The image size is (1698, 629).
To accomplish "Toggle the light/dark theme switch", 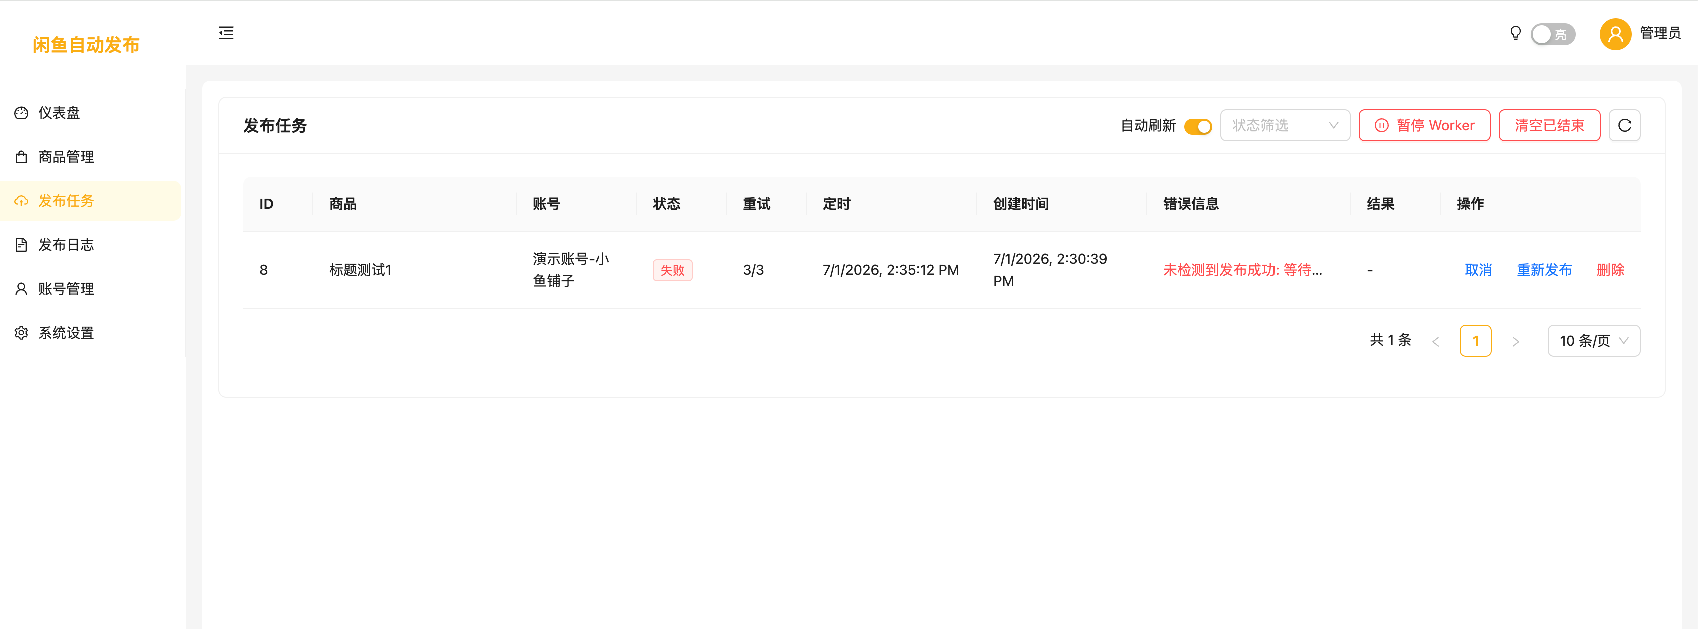I will [x=1553, y=34].
